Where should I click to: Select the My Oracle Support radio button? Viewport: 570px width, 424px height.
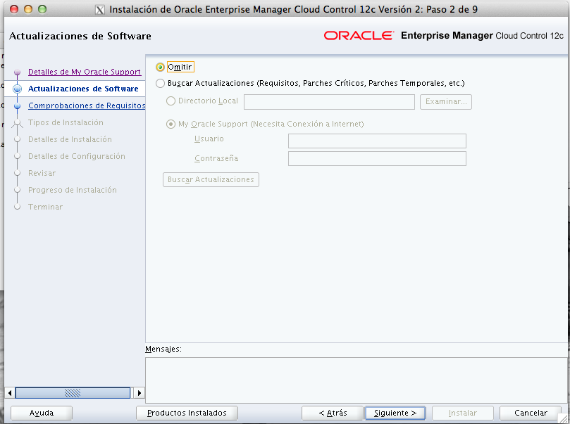tap(171, 124)
